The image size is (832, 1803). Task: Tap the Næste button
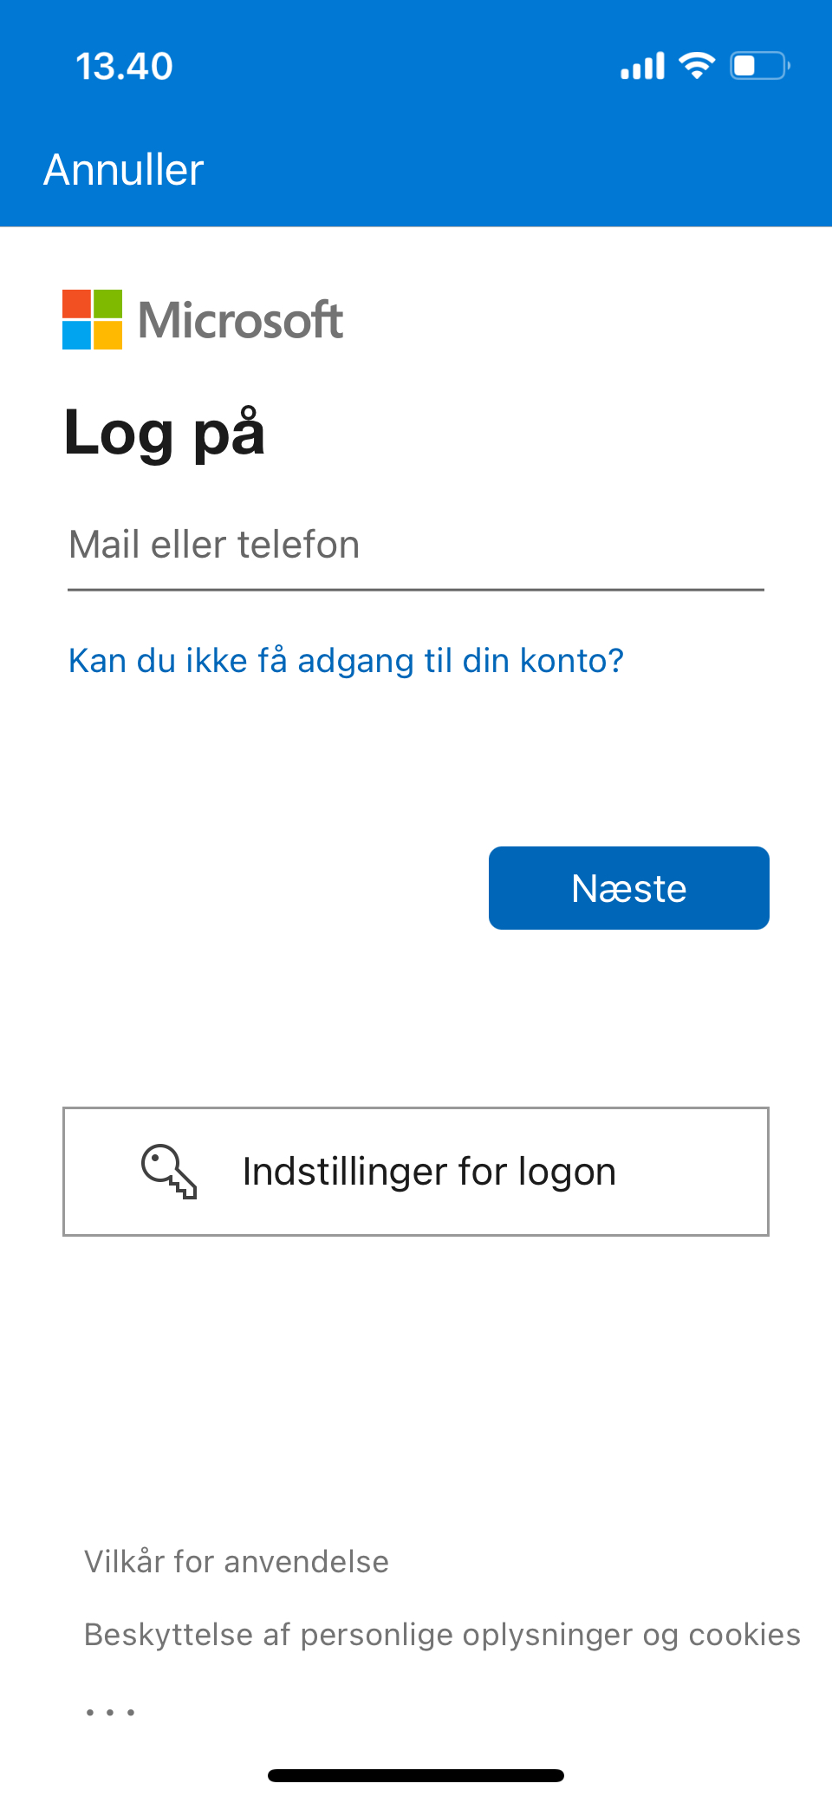pyautogui.click(x=629, y=888)
